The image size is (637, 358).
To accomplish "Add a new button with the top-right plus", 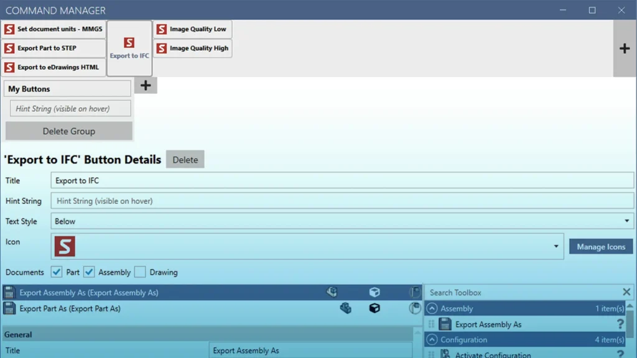I will pyautogui.click(x=625, y=48).
